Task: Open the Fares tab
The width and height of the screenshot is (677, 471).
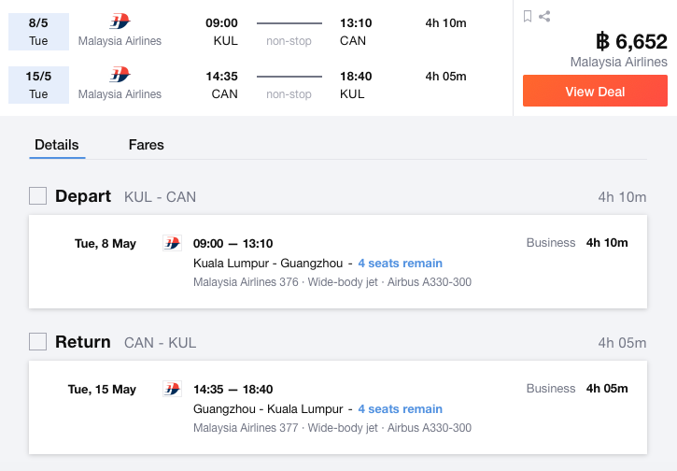Action: [147, 145]
